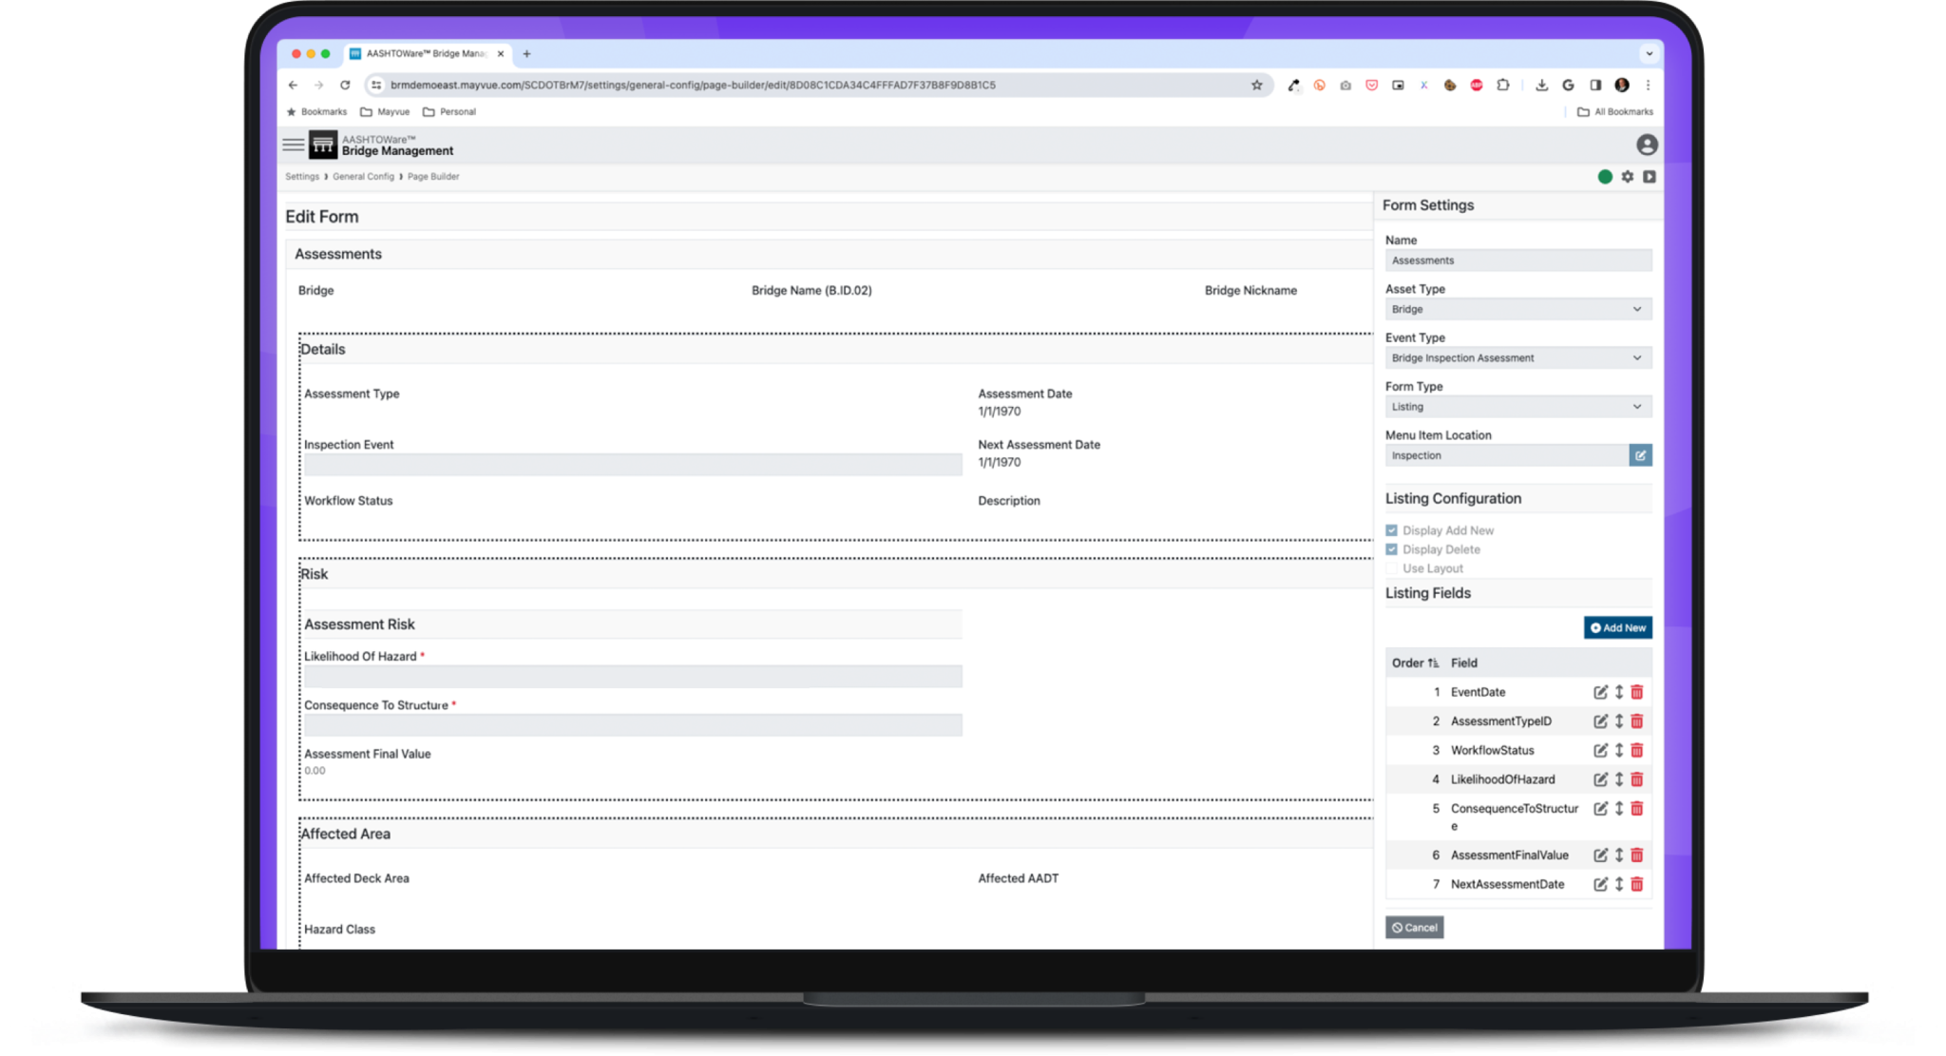Click the Bridge Management app logo icon
The height and width of the screenshot is (1056, 1946).
click(322, 144)
